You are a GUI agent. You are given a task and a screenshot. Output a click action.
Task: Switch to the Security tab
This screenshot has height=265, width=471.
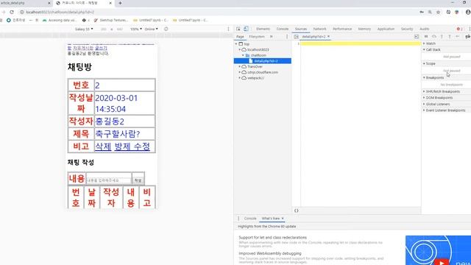tap(407, 29)
